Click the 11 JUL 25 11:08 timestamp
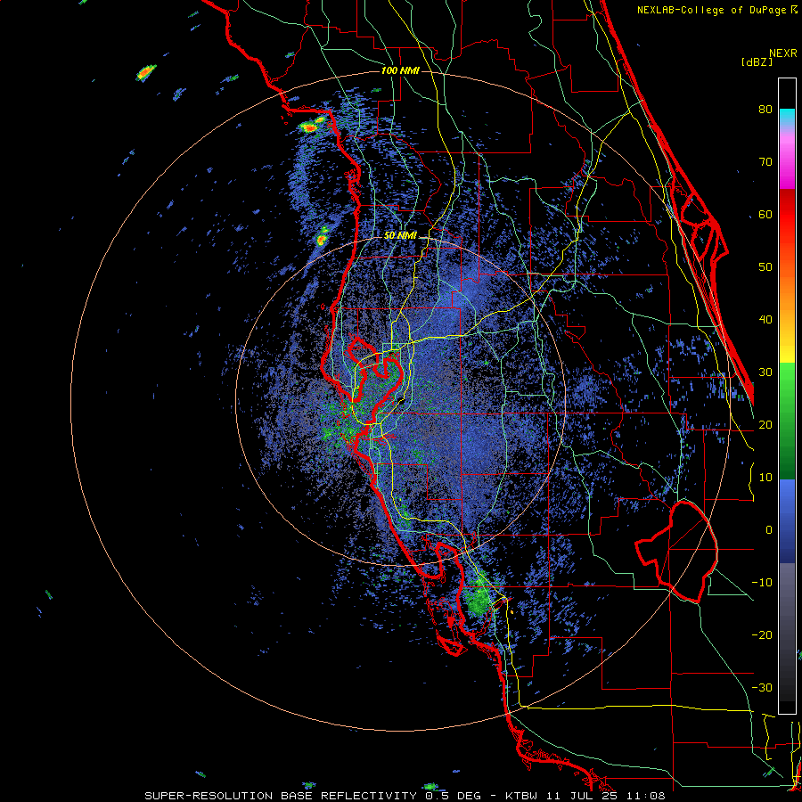 tap(608, 796)
